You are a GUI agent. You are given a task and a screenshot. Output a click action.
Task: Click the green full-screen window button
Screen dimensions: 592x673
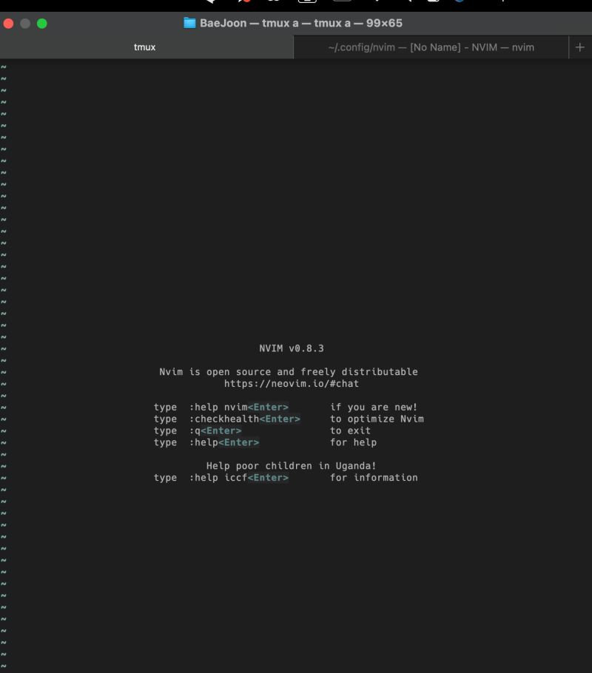43,23
